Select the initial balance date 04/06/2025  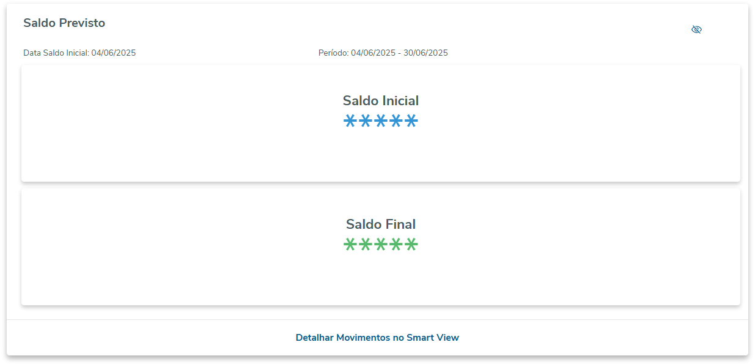point(114,53)
